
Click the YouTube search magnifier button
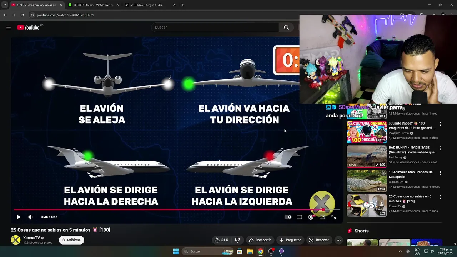click(286, 27)
